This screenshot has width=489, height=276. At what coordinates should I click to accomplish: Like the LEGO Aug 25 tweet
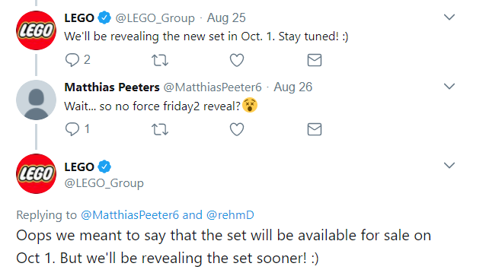pyautogui.click(x=237, y=60)
